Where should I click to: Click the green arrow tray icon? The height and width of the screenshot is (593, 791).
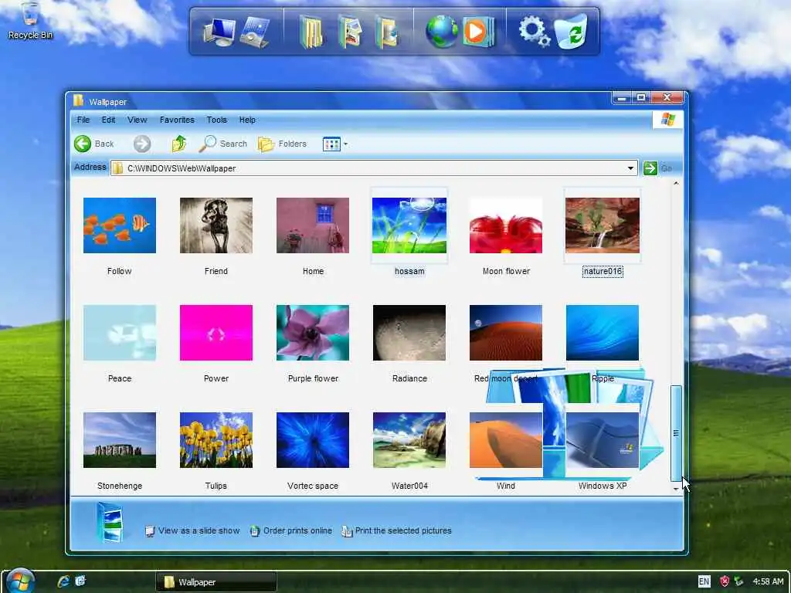pyautogui.click(x=739, y=581)
